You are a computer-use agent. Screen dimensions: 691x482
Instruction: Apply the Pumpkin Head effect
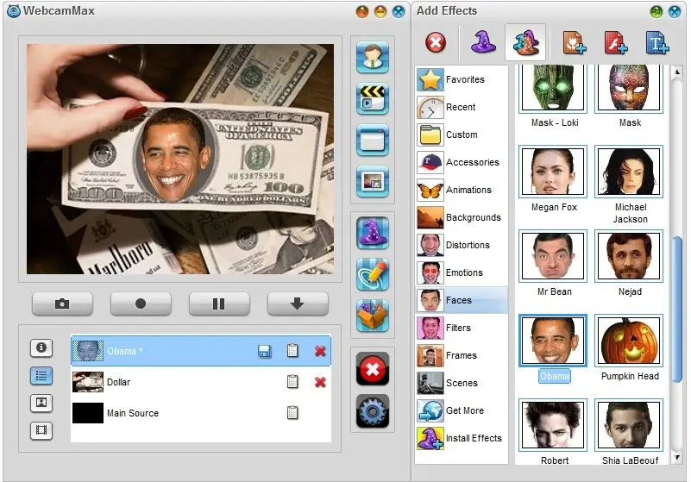[628, 341]
